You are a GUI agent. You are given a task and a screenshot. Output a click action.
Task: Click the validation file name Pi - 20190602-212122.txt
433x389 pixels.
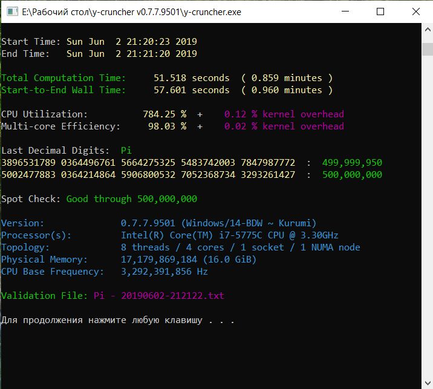tap(158, 296)
